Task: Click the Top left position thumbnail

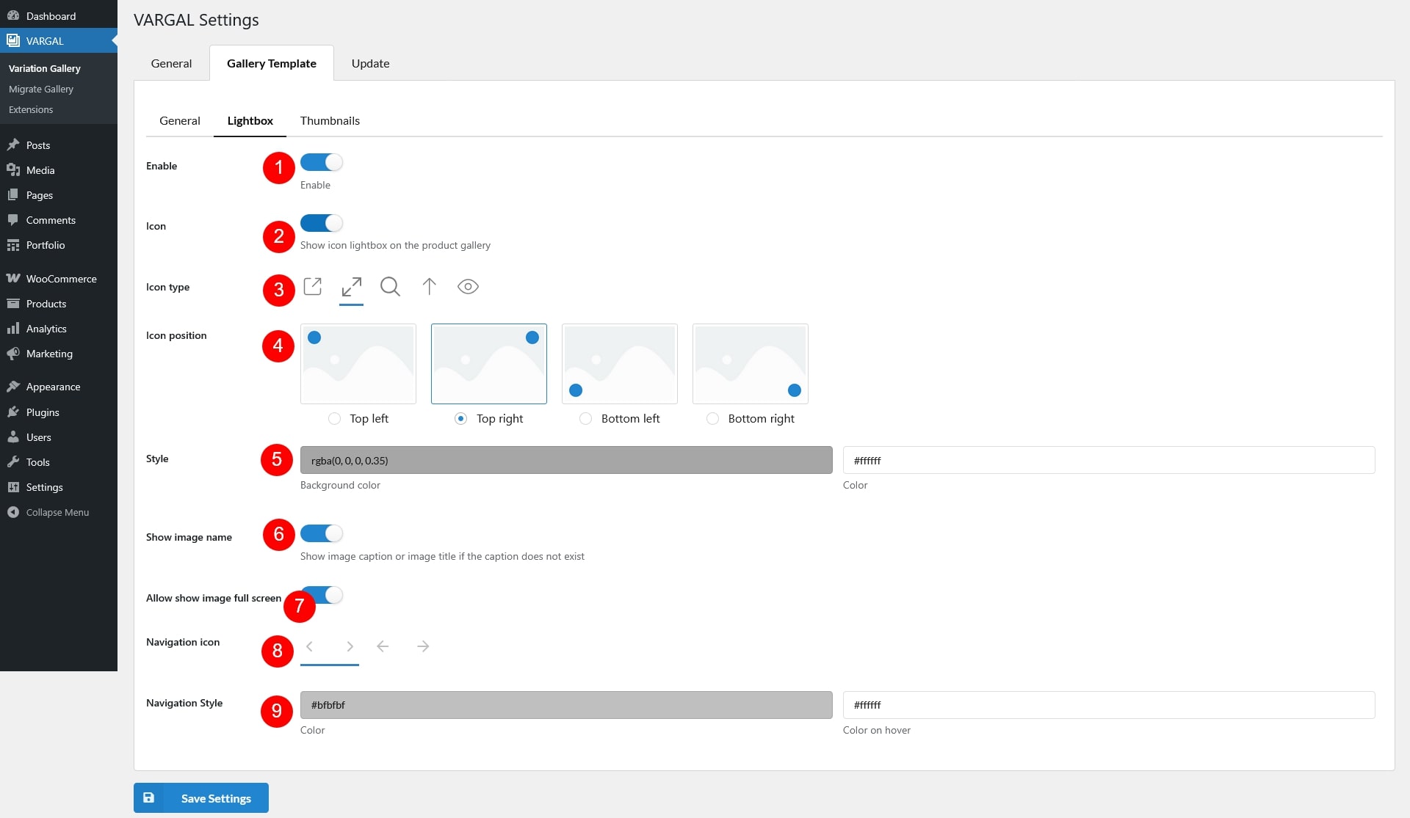Action: point(358,364)
